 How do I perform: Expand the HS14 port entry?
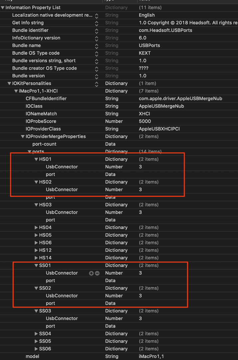point(36,258)
